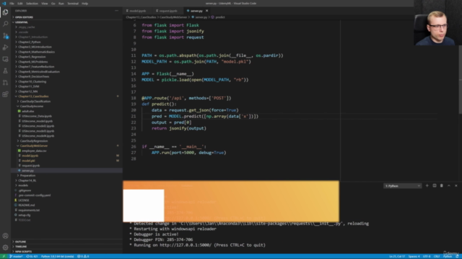Open the Help menu
The image size is (462, 259).
(85, 4)
